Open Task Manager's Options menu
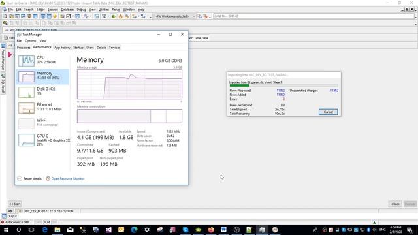This screenshot has height=235, width=418. coord(31,41)
